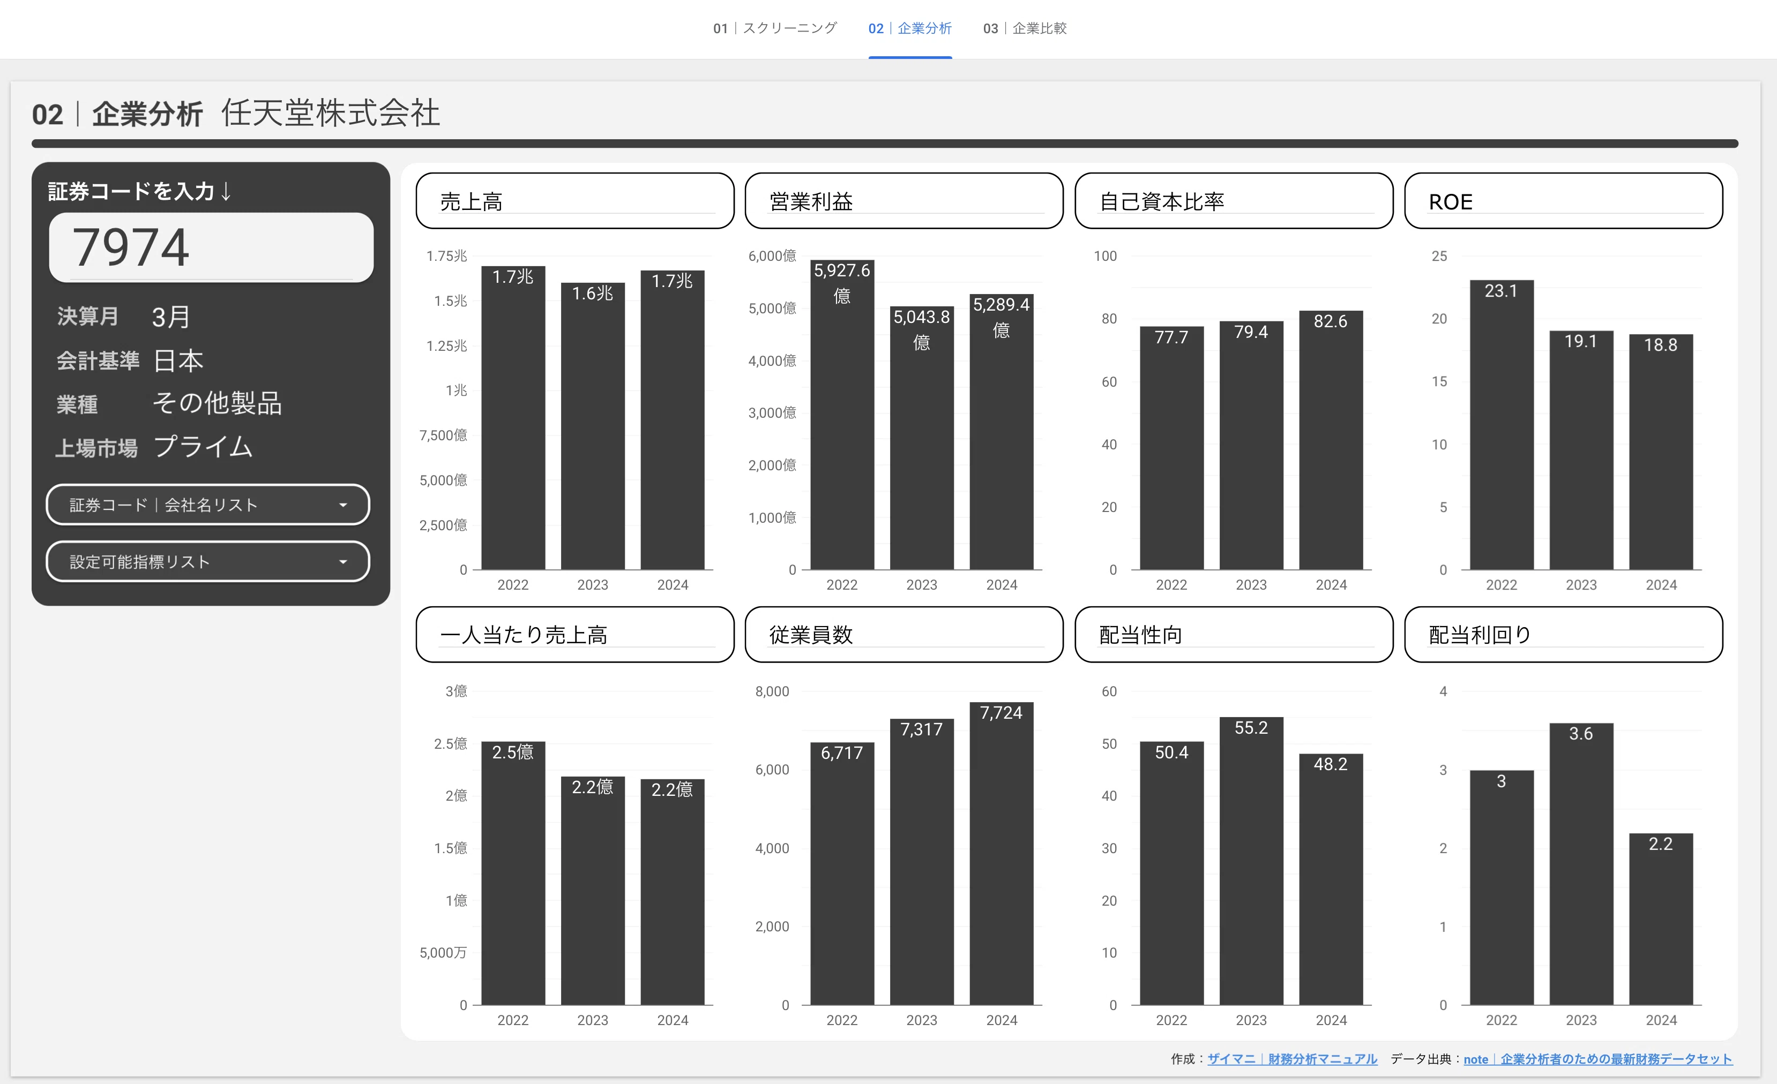Switch to the 01 スクリーニング tab

tap(774, 29)
